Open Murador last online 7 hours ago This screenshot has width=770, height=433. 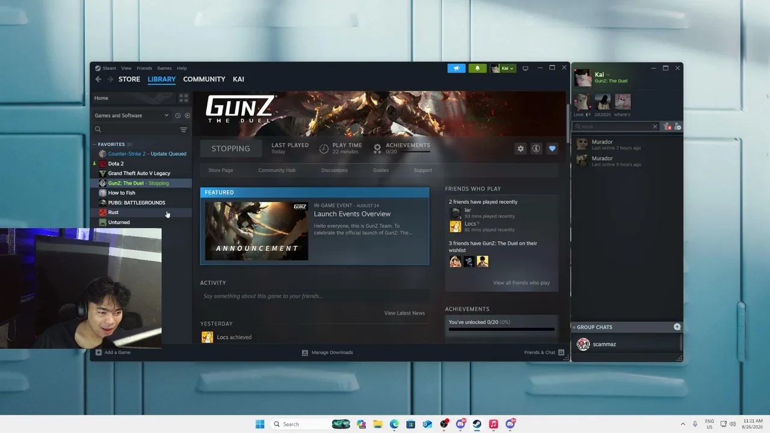tap(626, 144)
